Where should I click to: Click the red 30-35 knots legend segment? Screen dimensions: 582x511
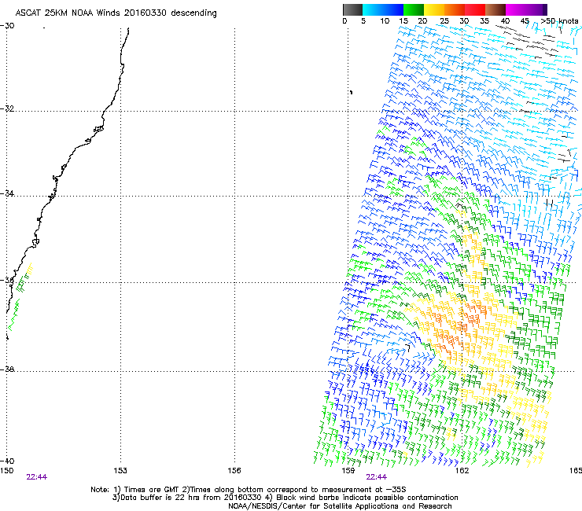(475, 9)
